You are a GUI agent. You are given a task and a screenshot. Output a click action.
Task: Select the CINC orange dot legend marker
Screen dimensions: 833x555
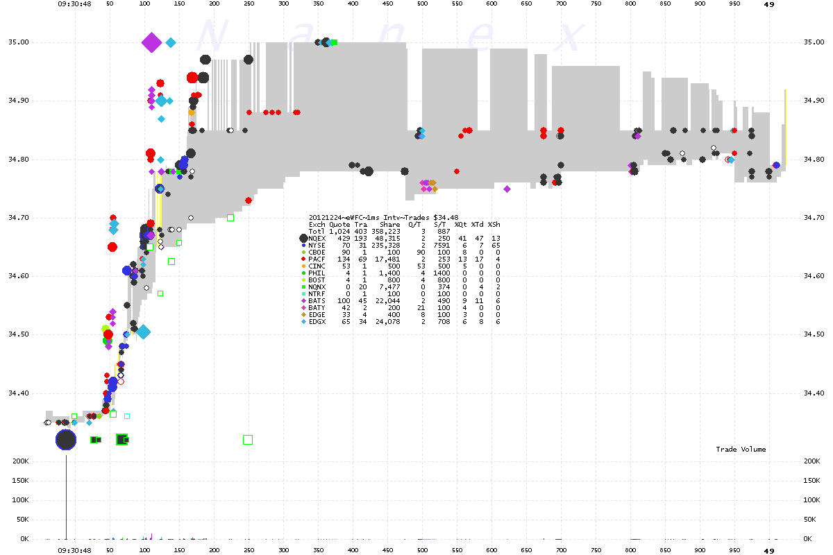(x=303, y=266)
